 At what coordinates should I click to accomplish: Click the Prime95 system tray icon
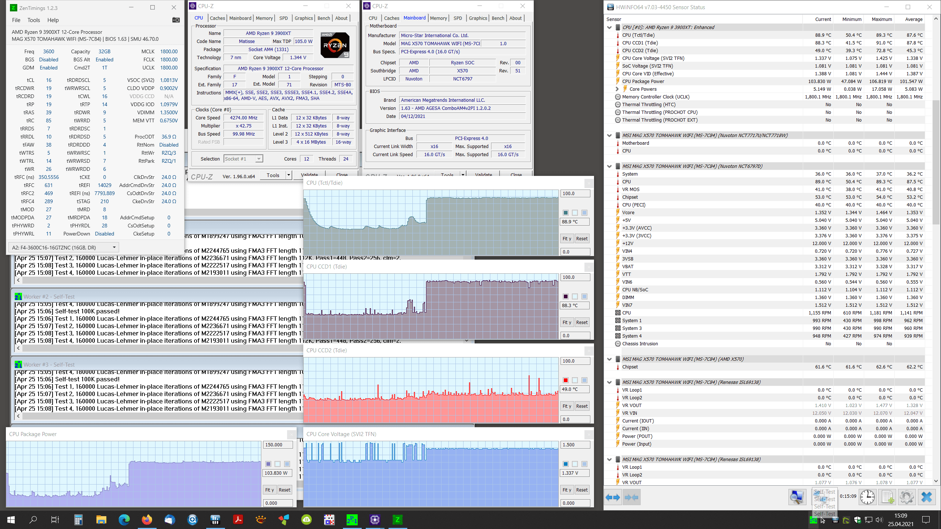813,520
